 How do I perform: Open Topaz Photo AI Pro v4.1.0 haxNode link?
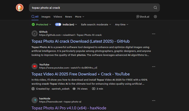tap(69, 108)
